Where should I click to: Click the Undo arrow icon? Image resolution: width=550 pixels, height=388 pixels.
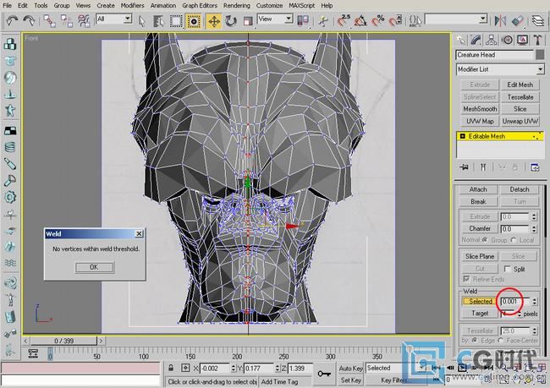[x=12, y=20]
